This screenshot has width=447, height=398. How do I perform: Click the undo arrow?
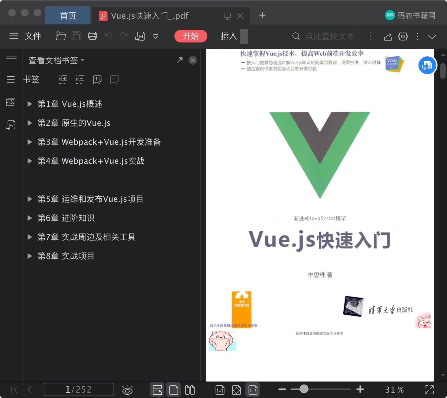tap(109, 36)
